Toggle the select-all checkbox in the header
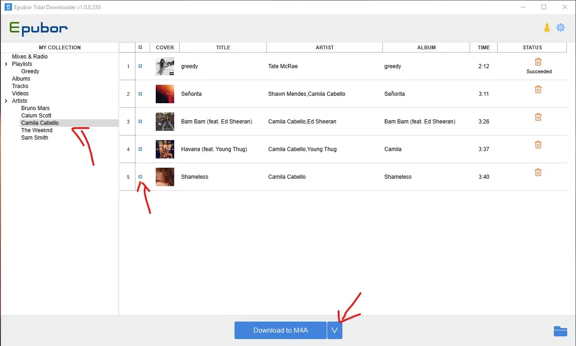Viewport: 576px width, 346px height. pos(141,47)
